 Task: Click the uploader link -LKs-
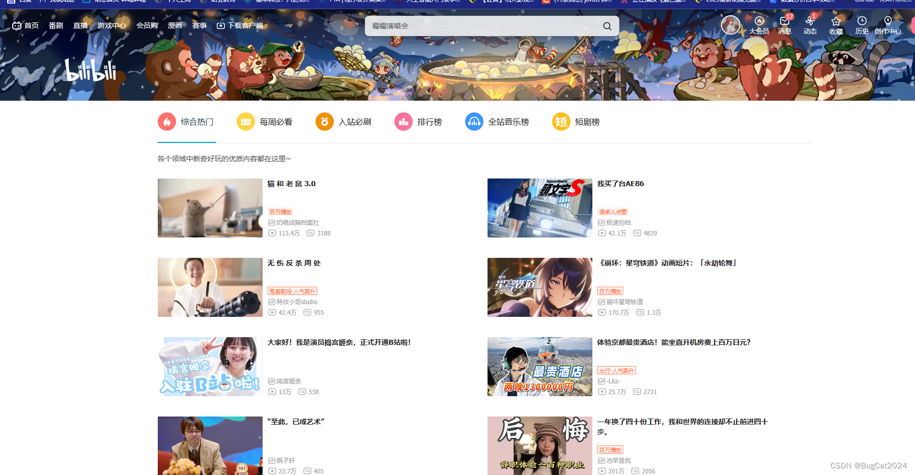click(613, 381)
